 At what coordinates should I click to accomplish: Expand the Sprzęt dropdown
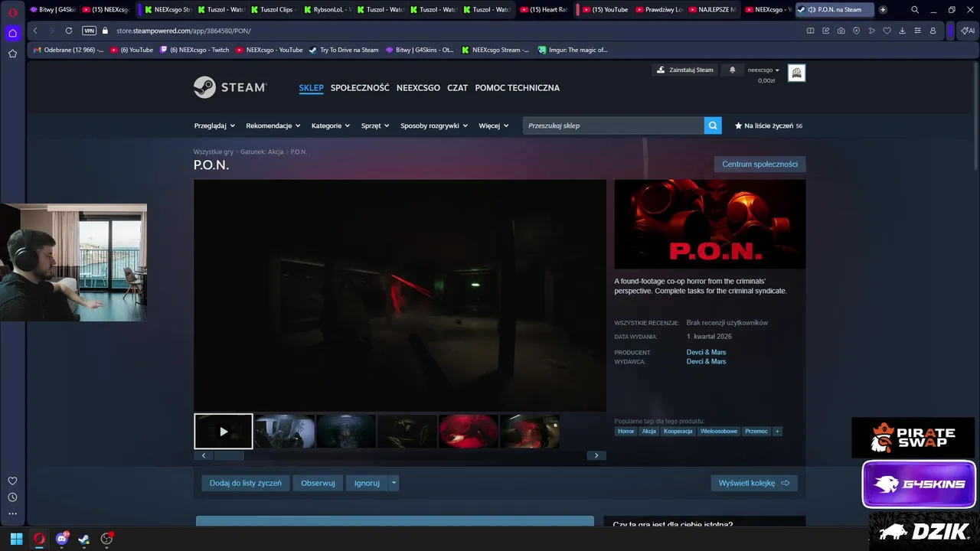(375, 126)
